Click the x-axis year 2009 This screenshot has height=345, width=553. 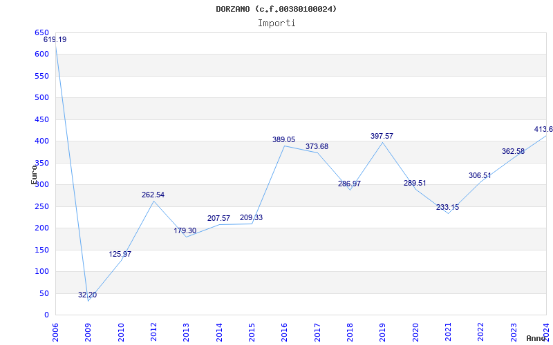tap(88, 333)
